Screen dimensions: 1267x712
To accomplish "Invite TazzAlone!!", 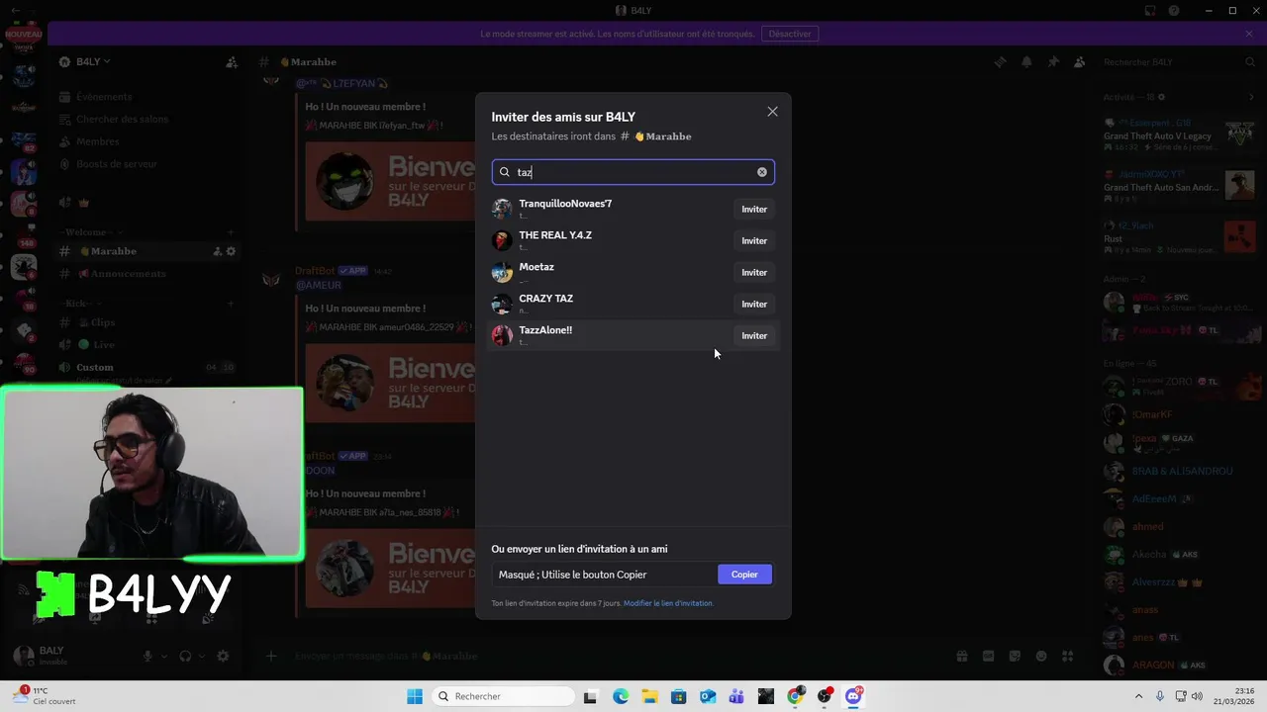I will pyautogui.click(x=754, y=335).
